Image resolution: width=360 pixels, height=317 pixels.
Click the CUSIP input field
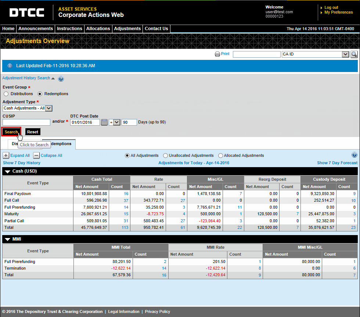tap(26, 122)
